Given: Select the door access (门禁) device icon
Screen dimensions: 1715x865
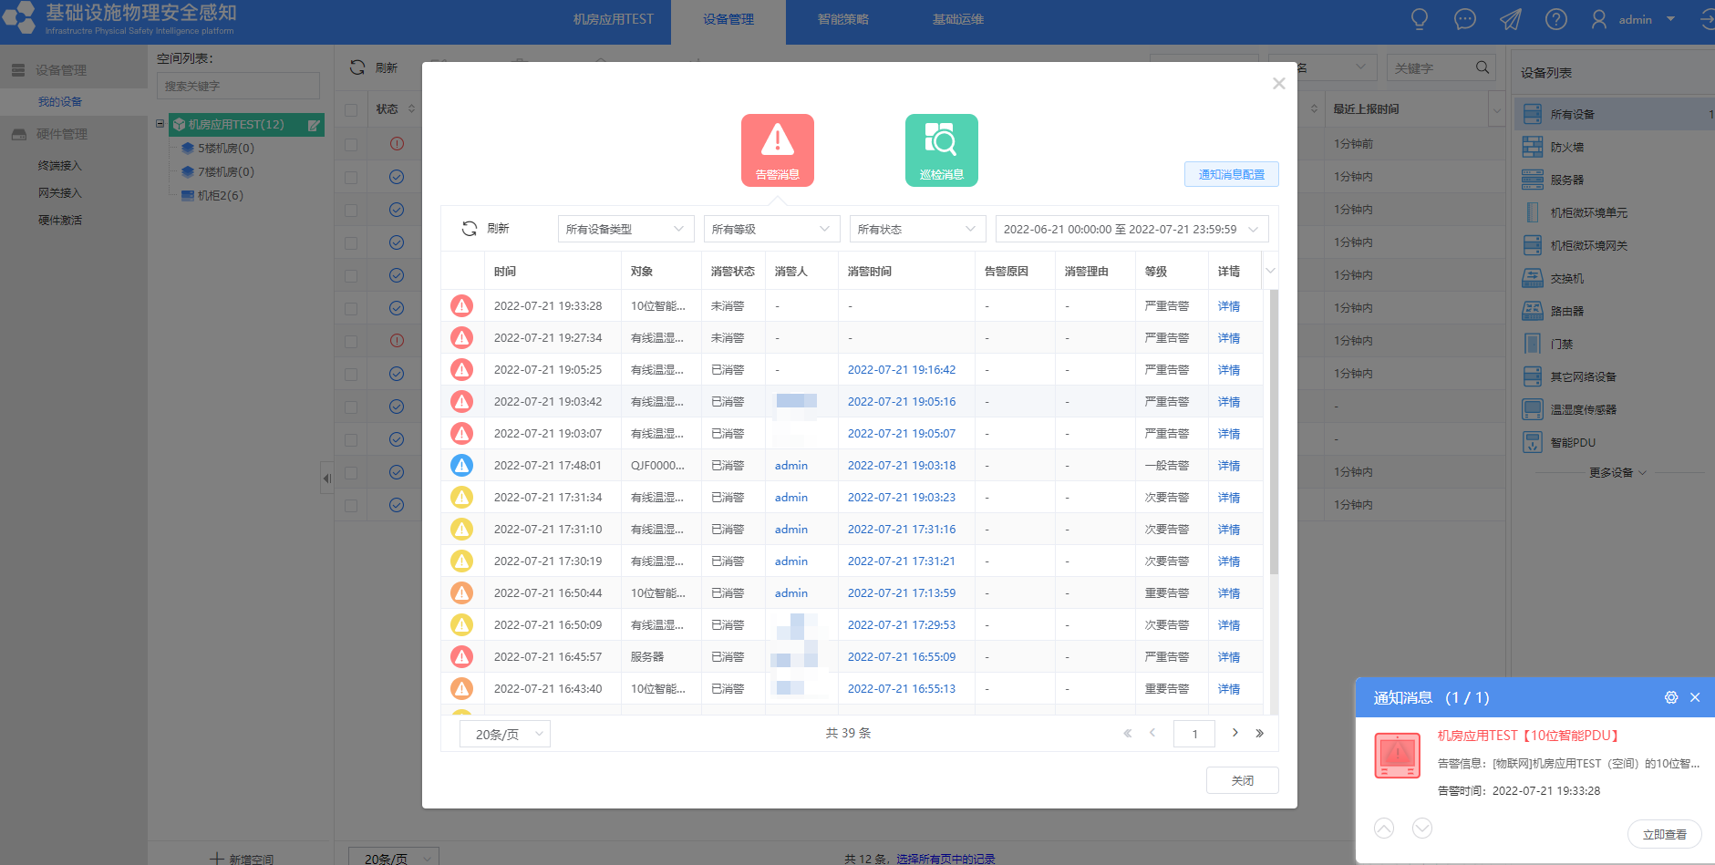Looking at the screenshot, I should (1533, 344).
